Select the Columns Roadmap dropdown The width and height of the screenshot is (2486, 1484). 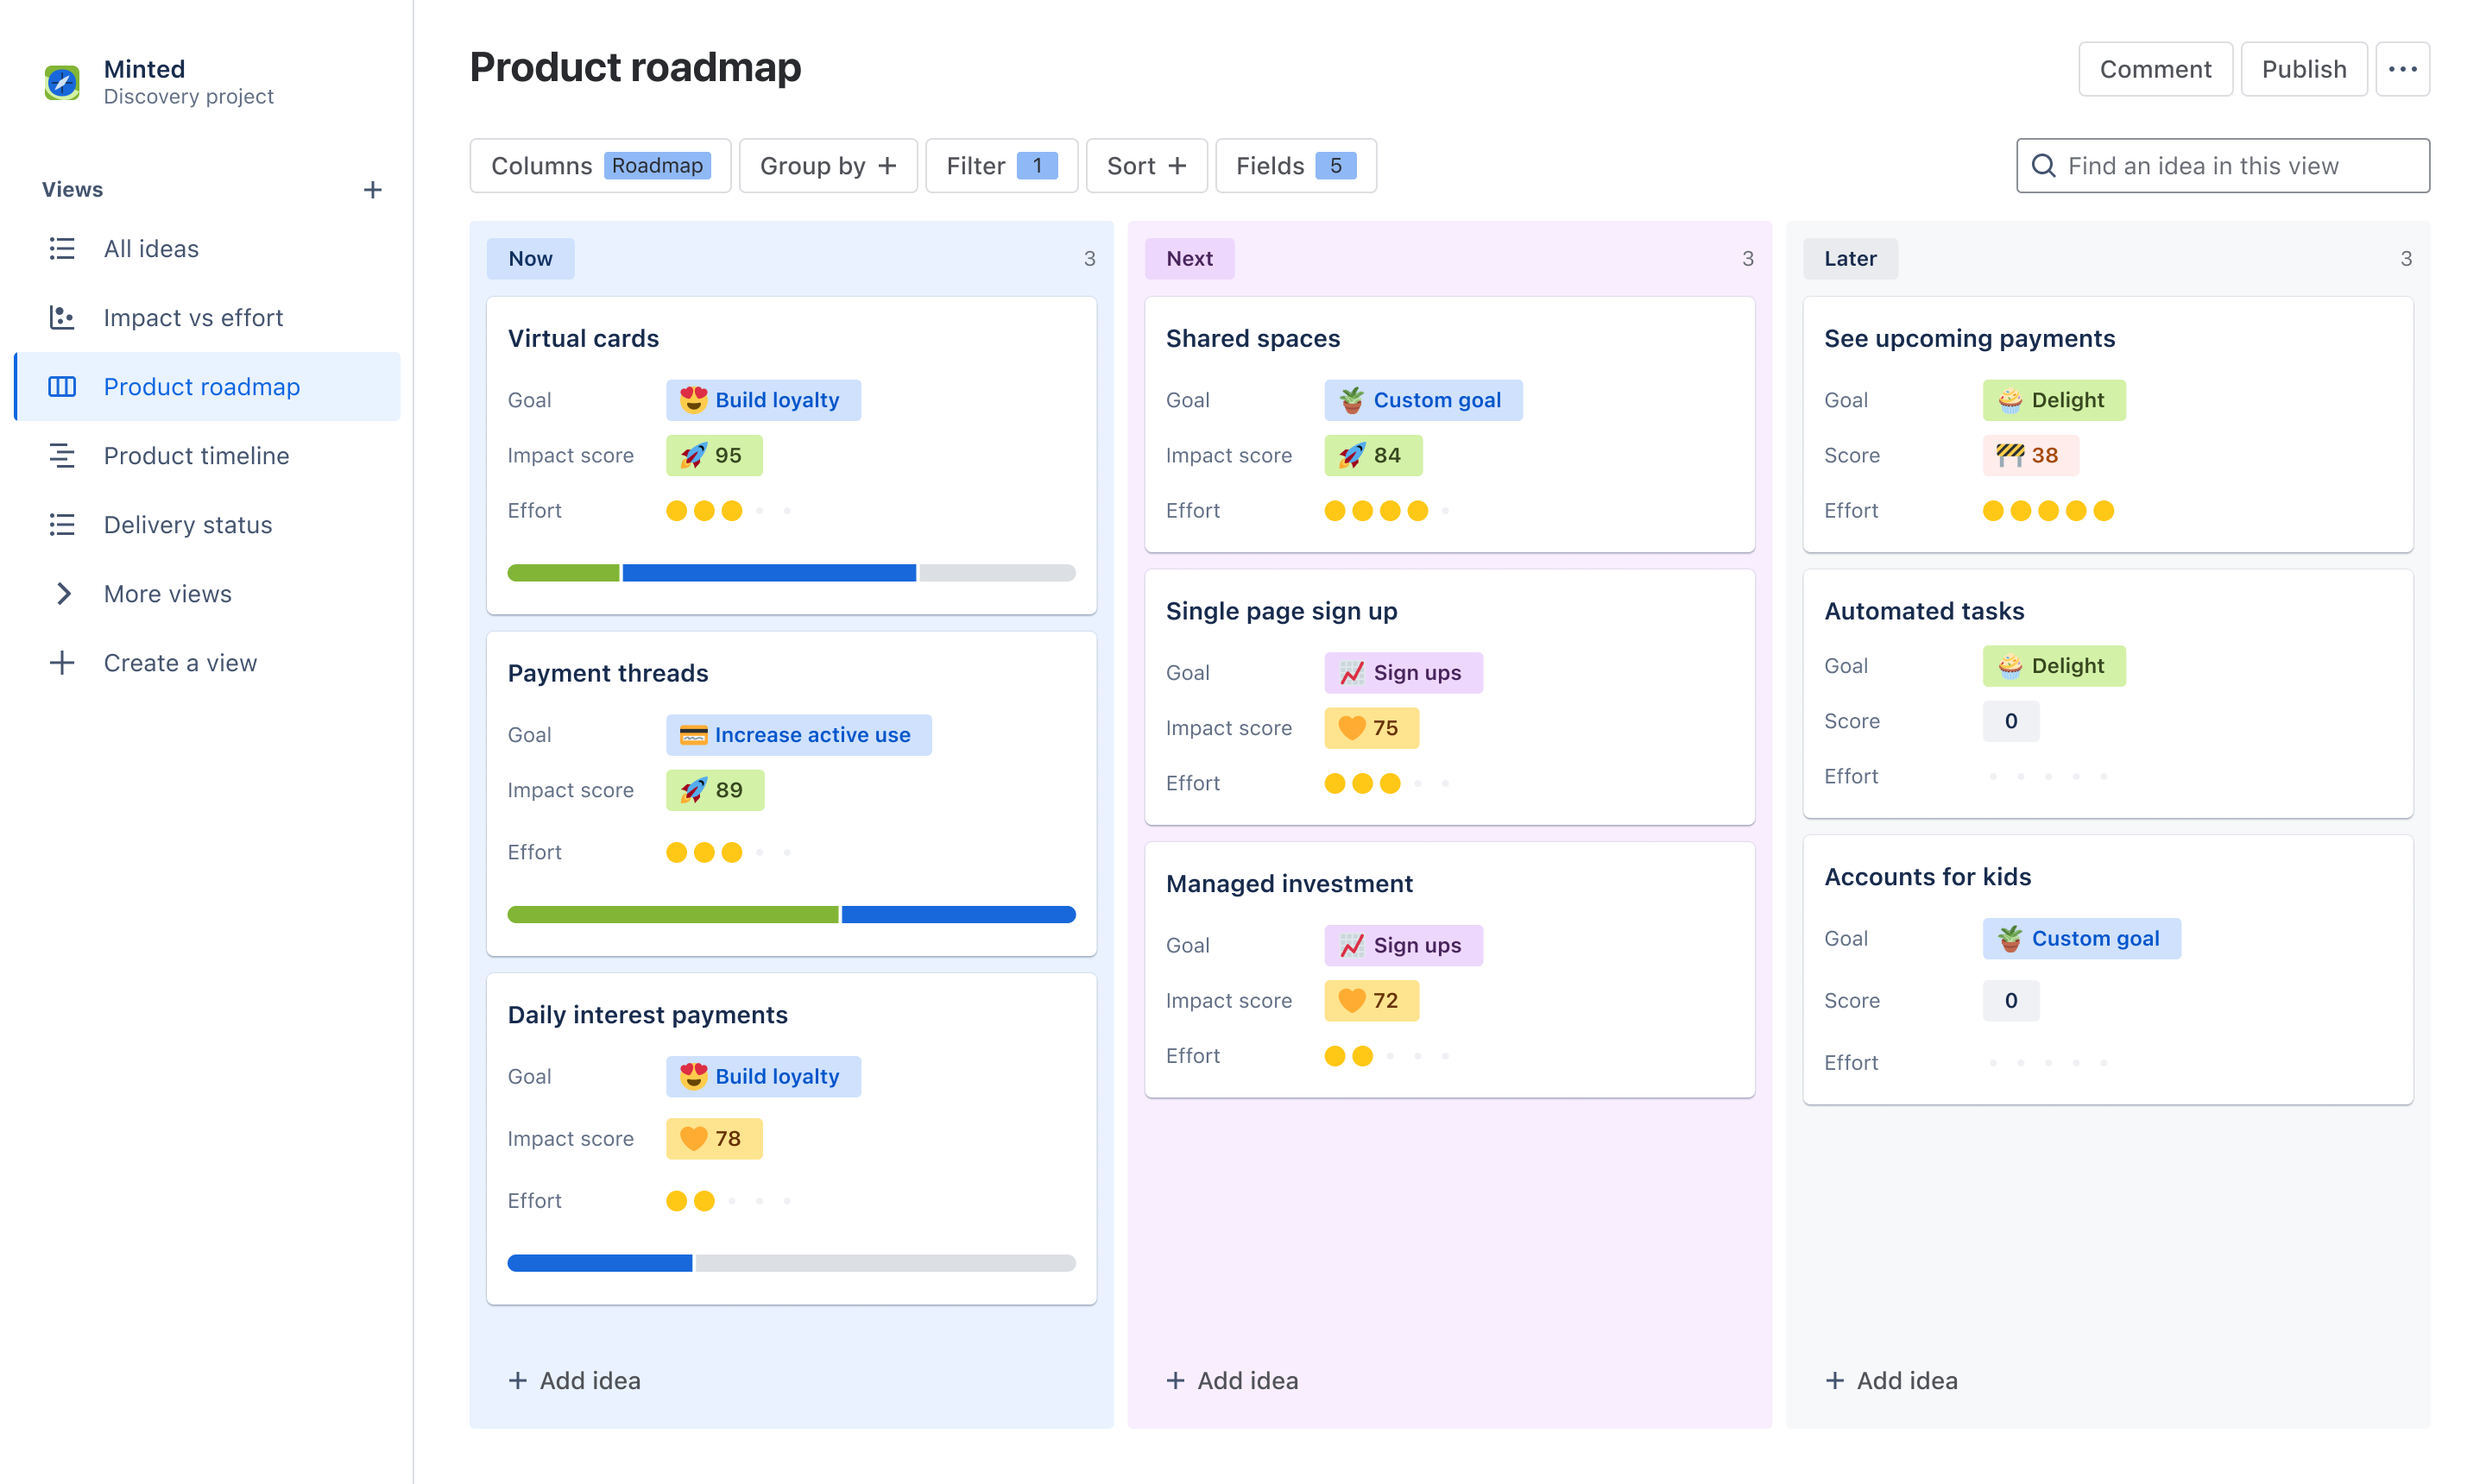click(x=599, y=166)
